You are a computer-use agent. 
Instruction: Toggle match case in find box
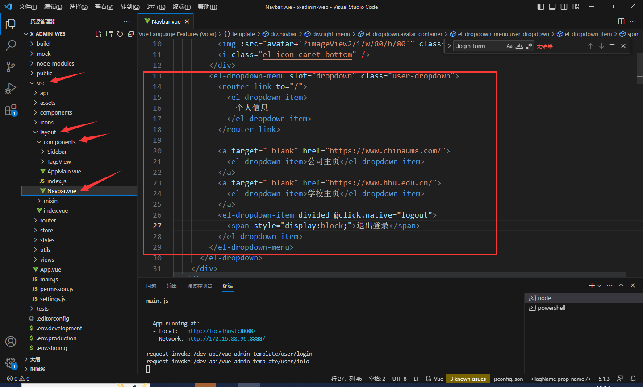click(x=509, y=46)
